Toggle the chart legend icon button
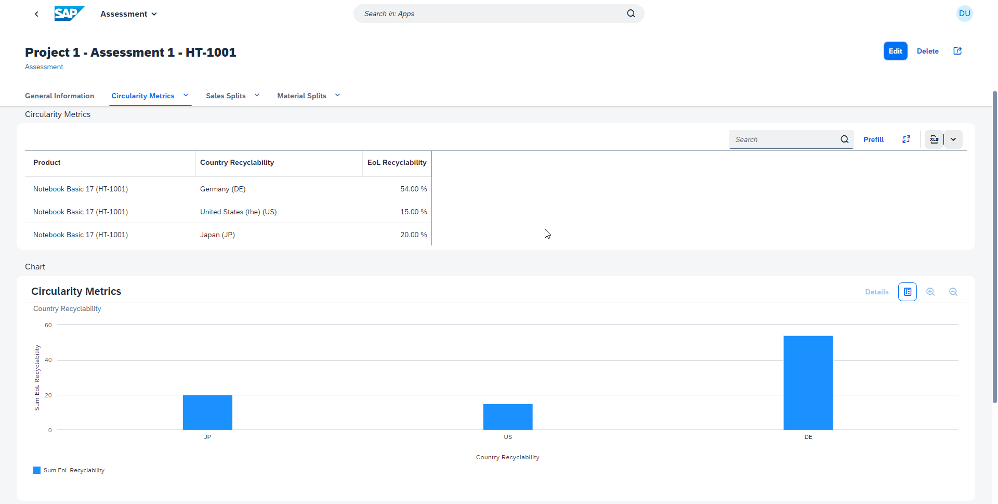998x504 pixels. tap(908, 292)
